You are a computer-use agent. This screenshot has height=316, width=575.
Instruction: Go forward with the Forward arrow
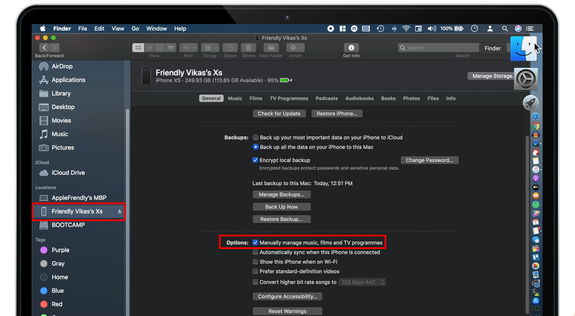pyautogui.click(x=55, y=48)
